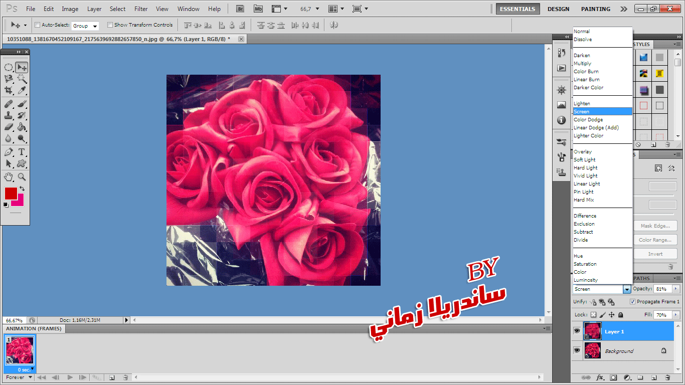Duplicate selected animation frame
This screenshot has height=385, width=685.
pos(112,377)
